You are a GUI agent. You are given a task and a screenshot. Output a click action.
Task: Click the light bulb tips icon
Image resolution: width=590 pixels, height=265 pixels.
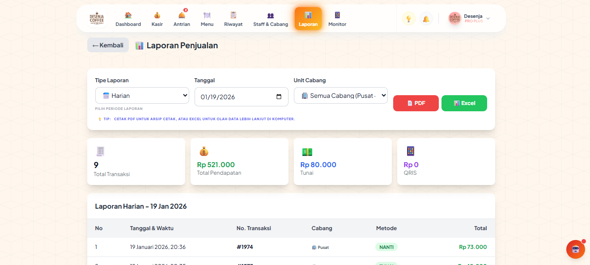[x=408, y=19]
